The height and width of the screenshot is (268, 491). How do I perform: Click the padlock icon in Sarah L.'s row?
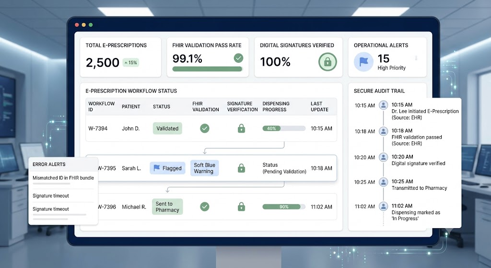(x=242, y=168)
